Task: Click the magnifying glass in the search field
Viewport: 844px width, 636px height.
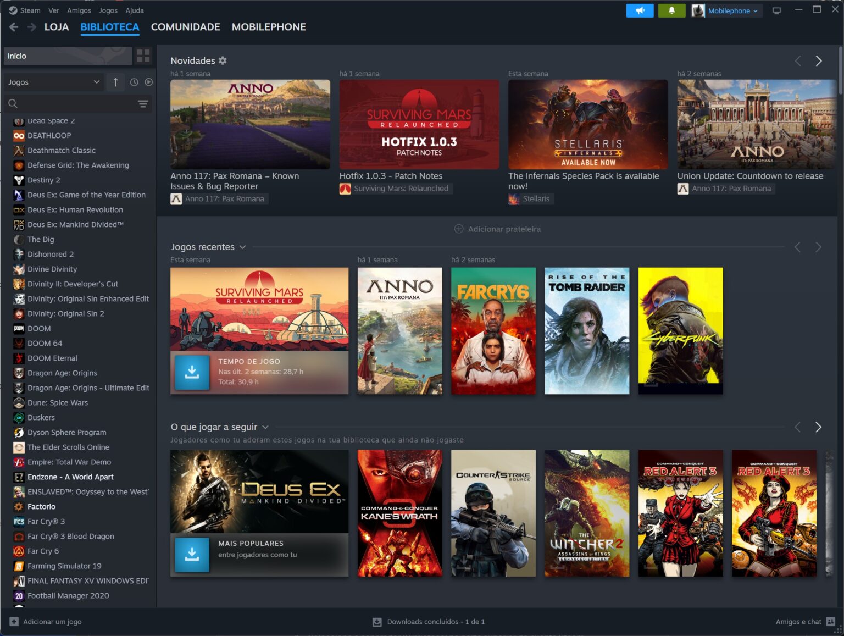Action: point(12,103)
